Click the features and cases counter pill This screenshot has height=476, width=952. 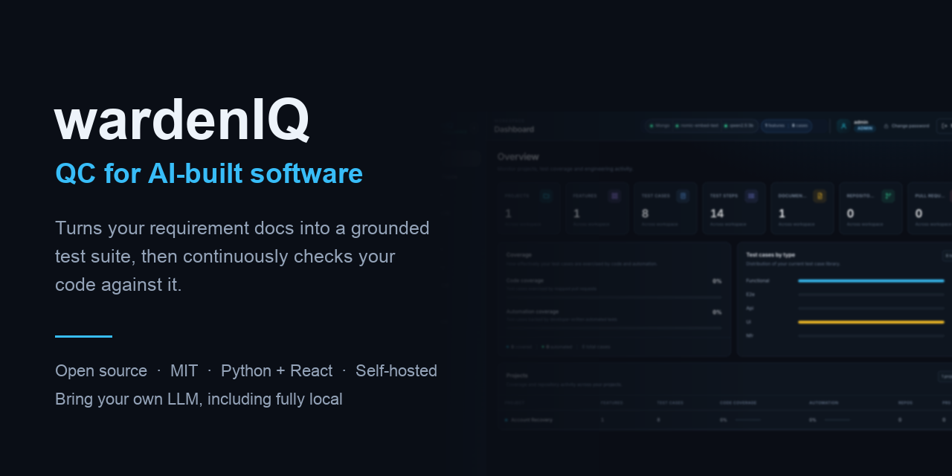click(786, 126)
